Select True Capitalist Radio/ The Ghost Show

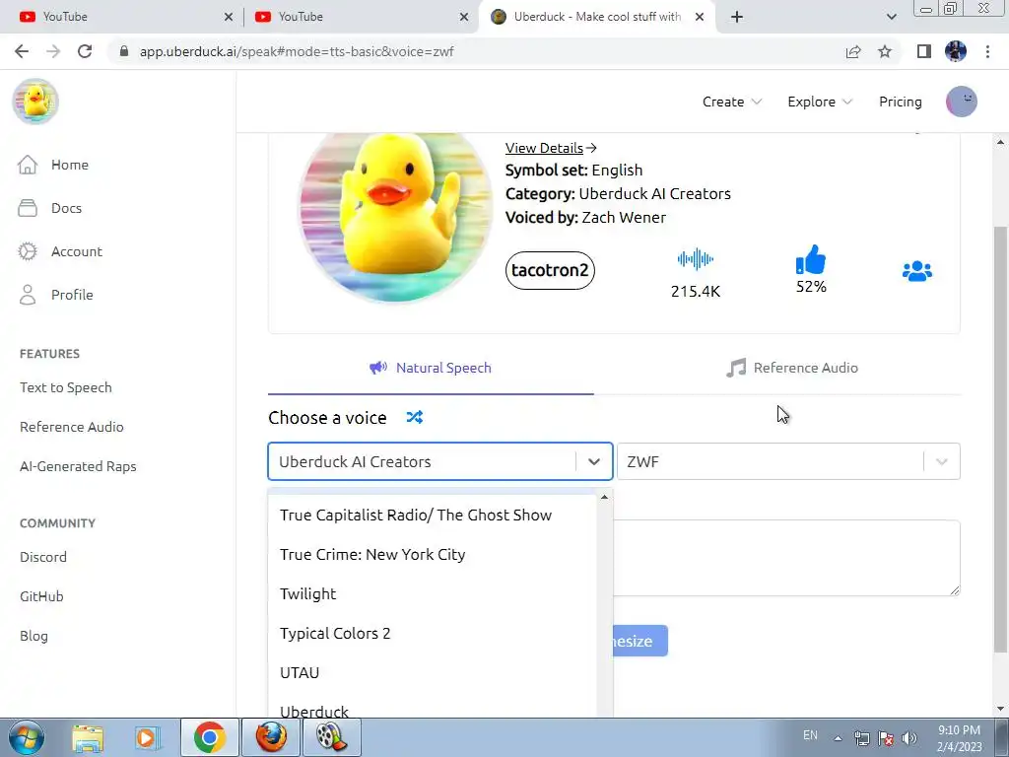tap(433, 515)
